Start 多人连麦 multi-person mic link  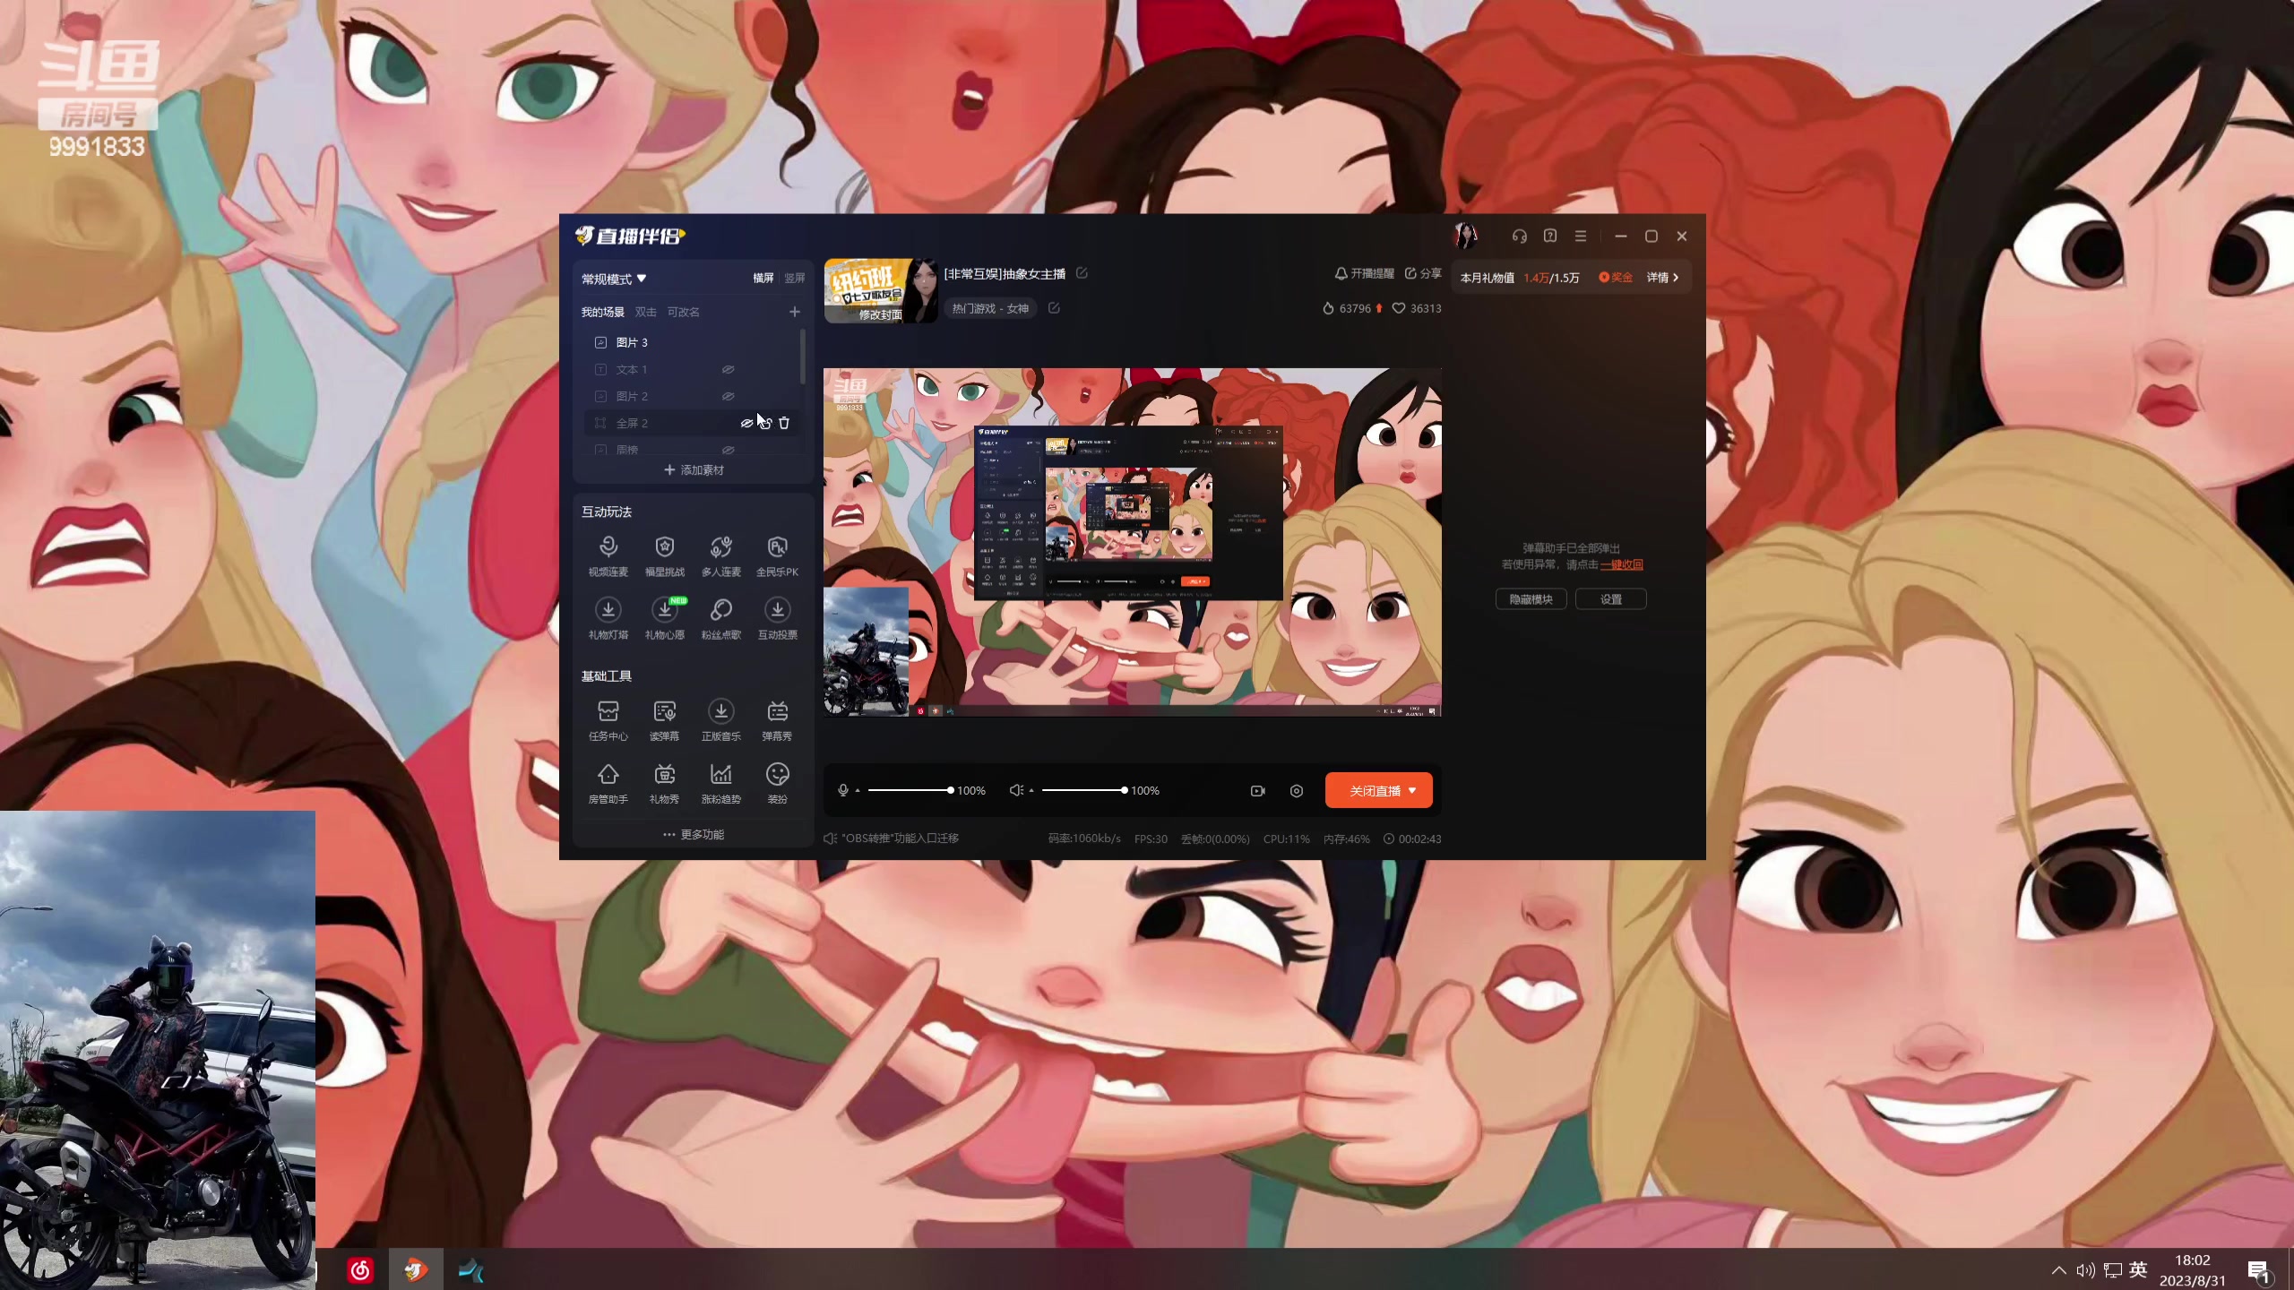point(720,555)
